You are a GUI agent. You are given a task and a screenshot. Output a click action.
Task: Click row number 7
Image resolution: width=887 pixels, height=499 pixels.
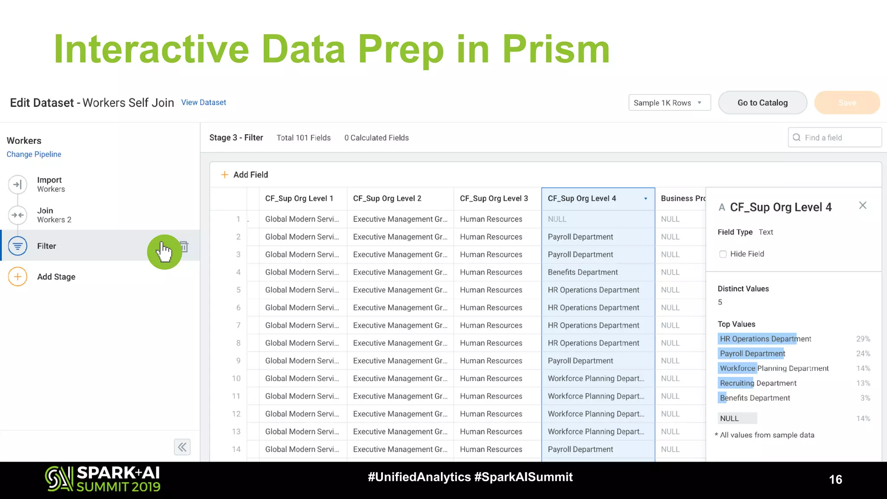tap(238, 325)
